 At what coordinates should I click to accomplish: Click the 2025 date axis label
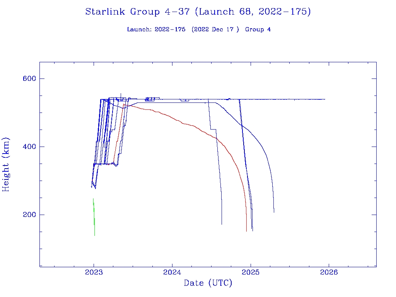point(251,272)
